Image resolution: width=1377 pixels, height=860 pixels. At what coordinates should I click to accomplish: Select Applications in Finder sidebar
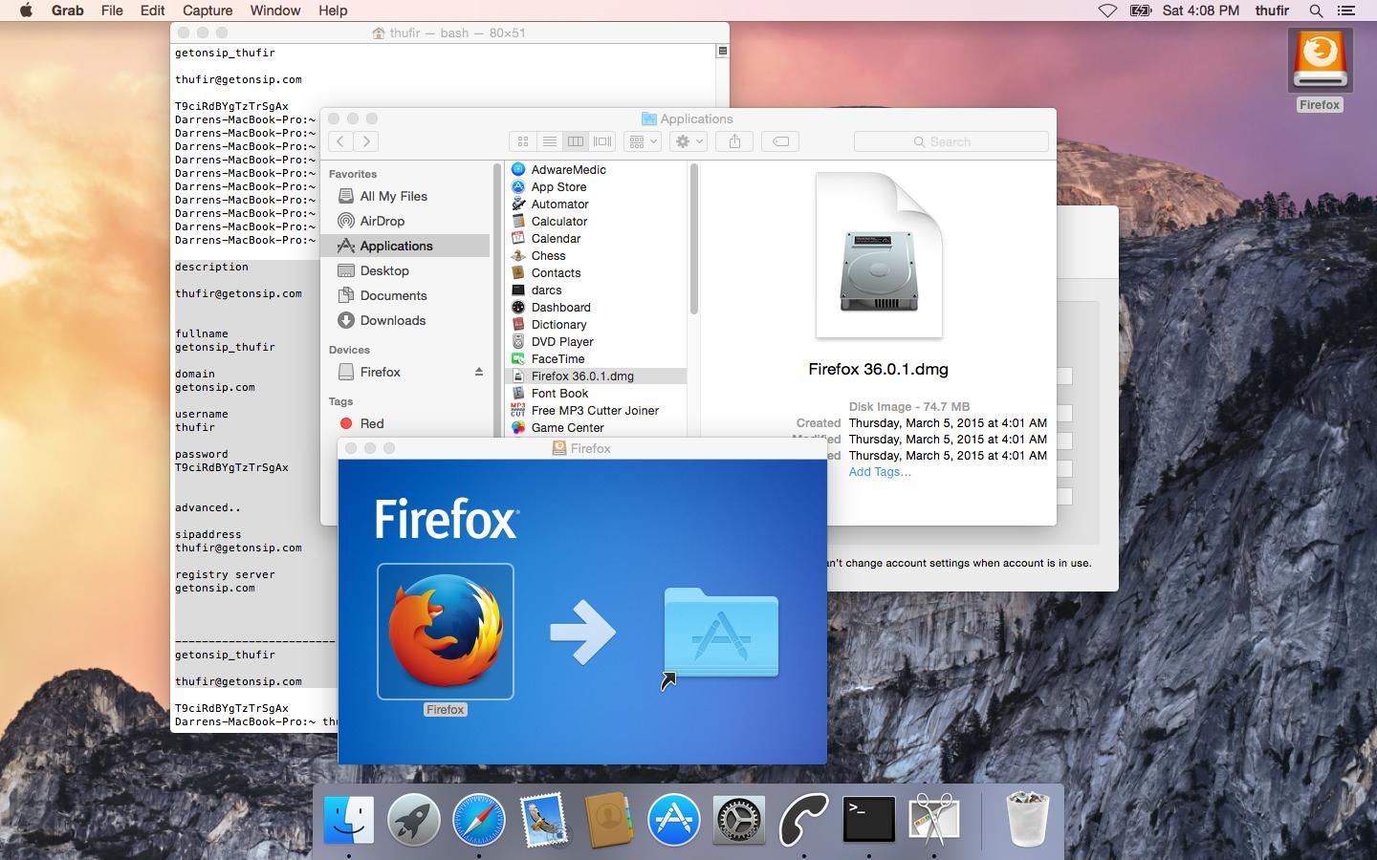tap(406, 246)
